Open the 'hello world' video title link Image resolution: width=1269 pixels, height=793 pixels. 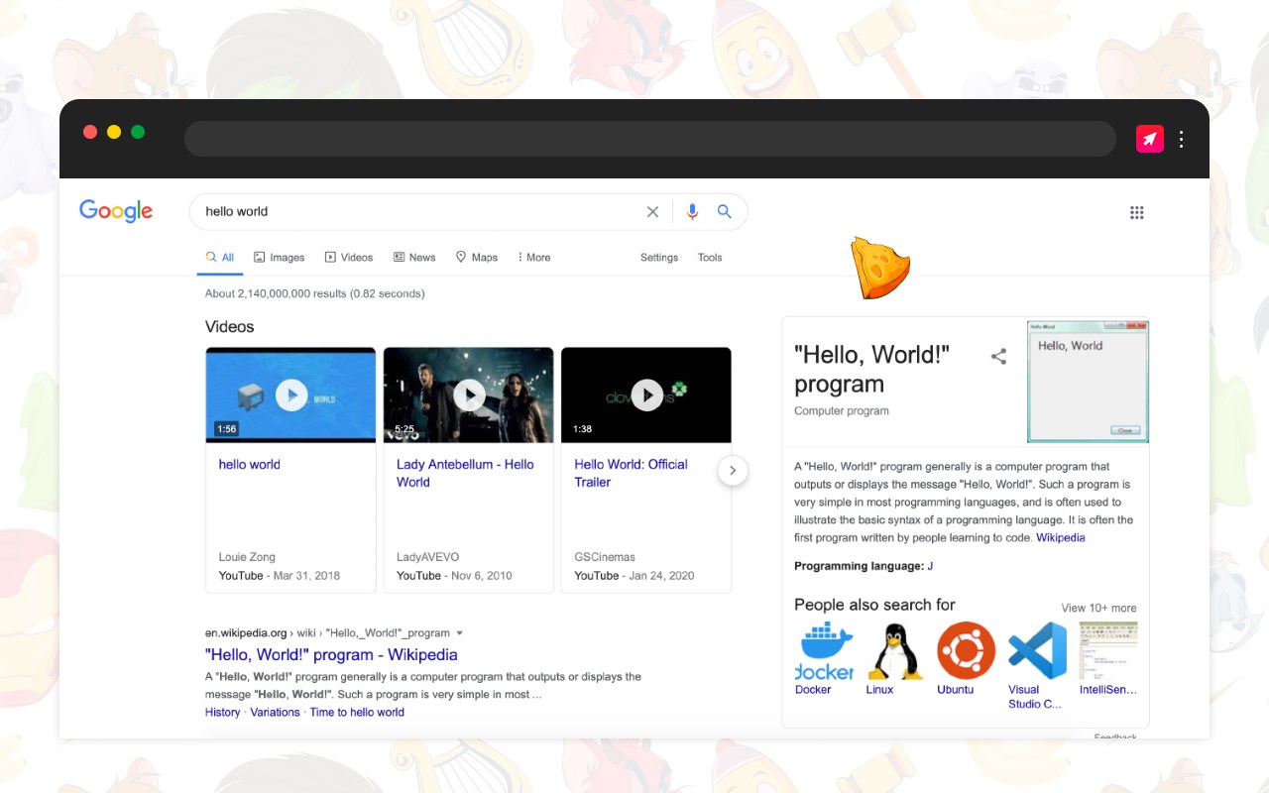coord(250,464)
